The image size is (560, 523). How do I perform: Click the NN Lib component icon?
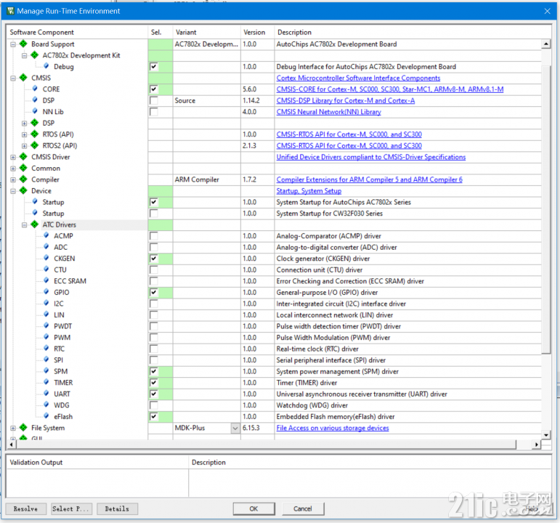click(x=35, y=111)
